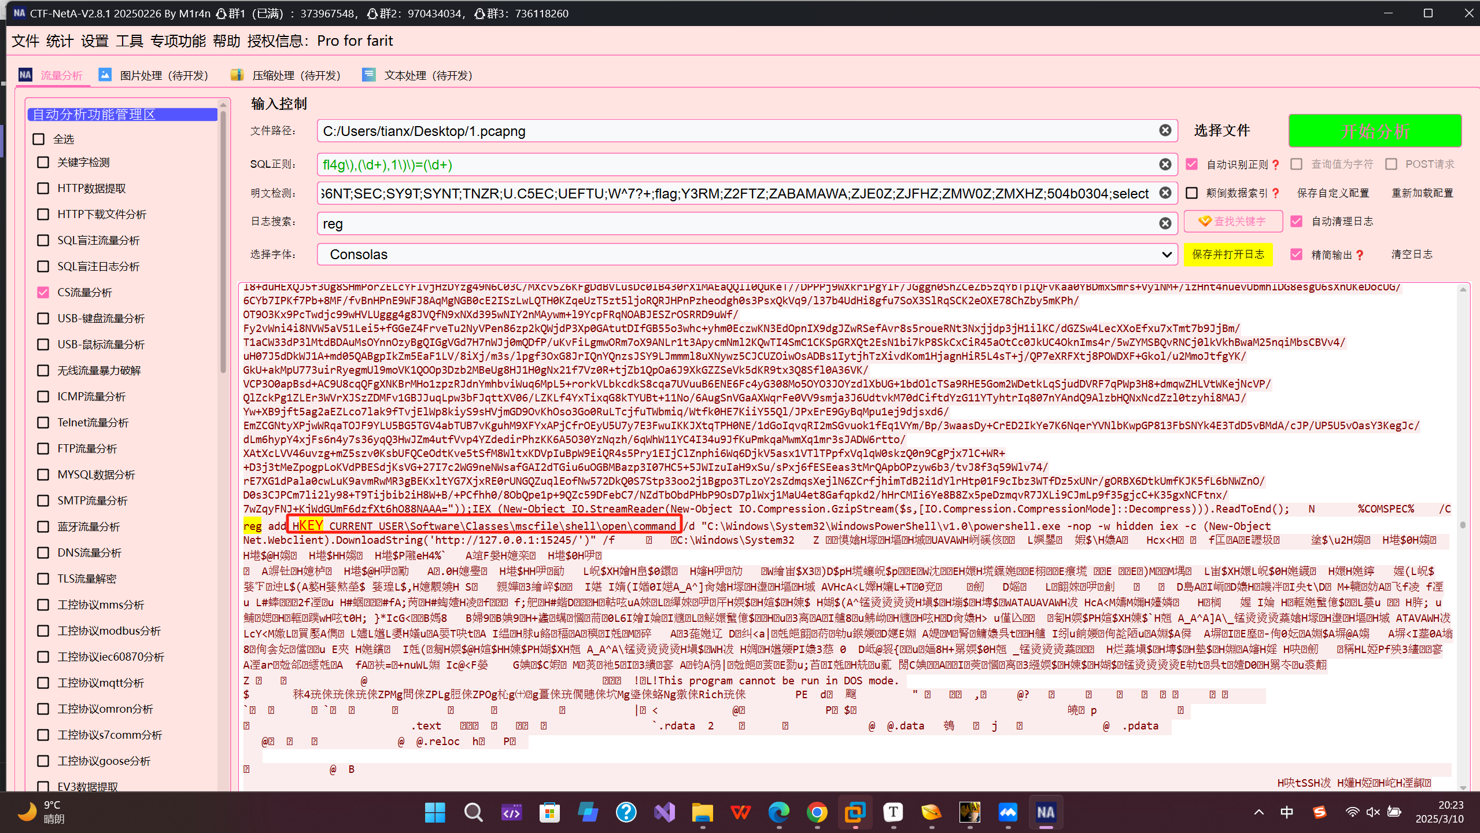Image resolution: width=1480 pixels, height=833 pixels.
Task: Open Google Chrome from the taskbar
Action: 817,812
